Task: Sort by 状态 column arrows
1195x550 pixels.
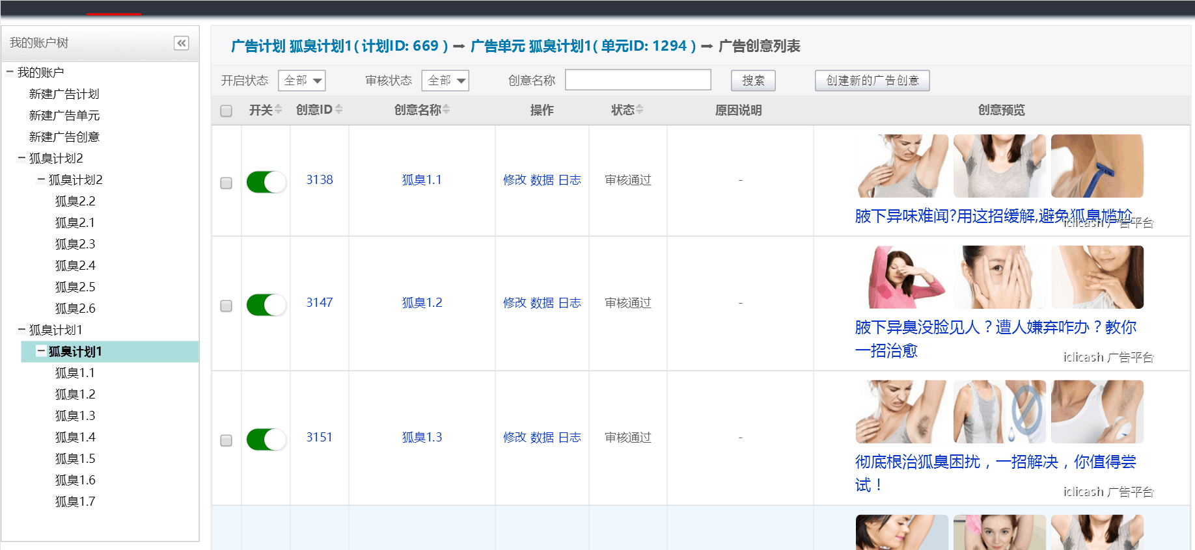Action: [x=640, y=110]
